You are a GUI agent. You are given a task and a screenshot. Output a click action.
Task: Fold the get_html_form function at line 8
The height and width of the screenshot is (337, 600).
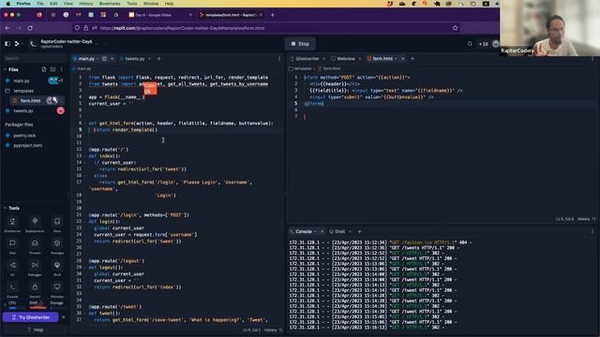tap(85, 123)
